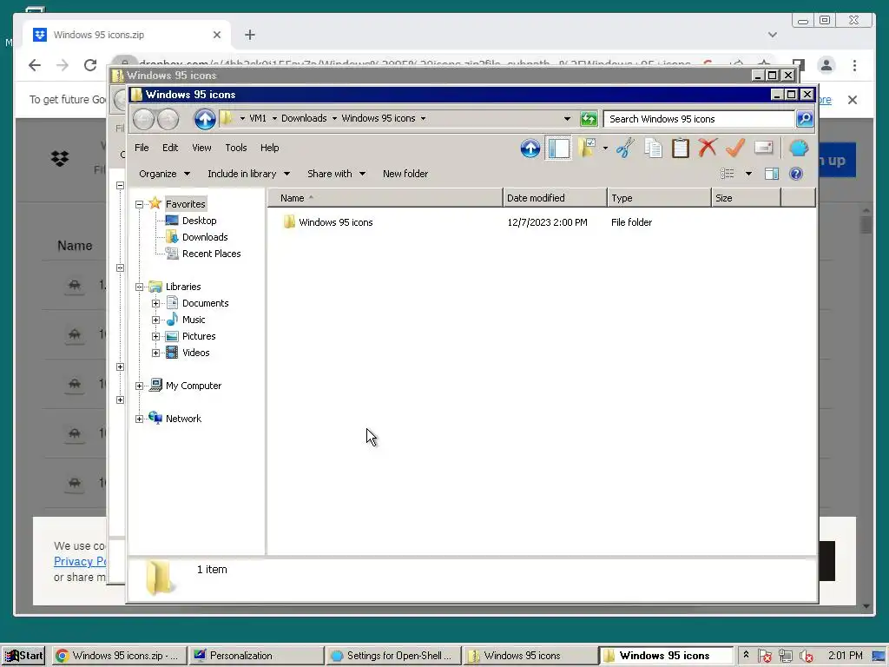This screenshot has width=889, height=667.
Task: Open the view options dropdown arrow
Action: click(x=748, y=174)
